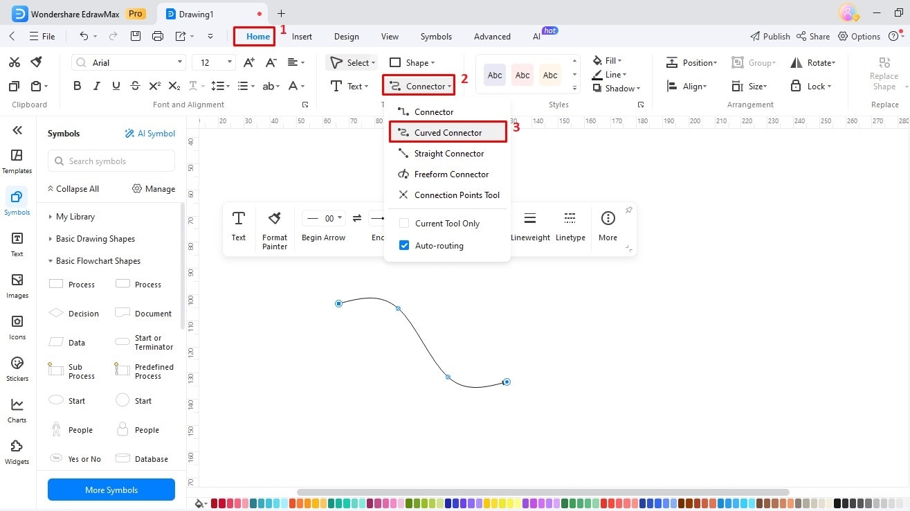910x511 pixels.
Task: Click the AI Symbol link
Action: (149, 134)
